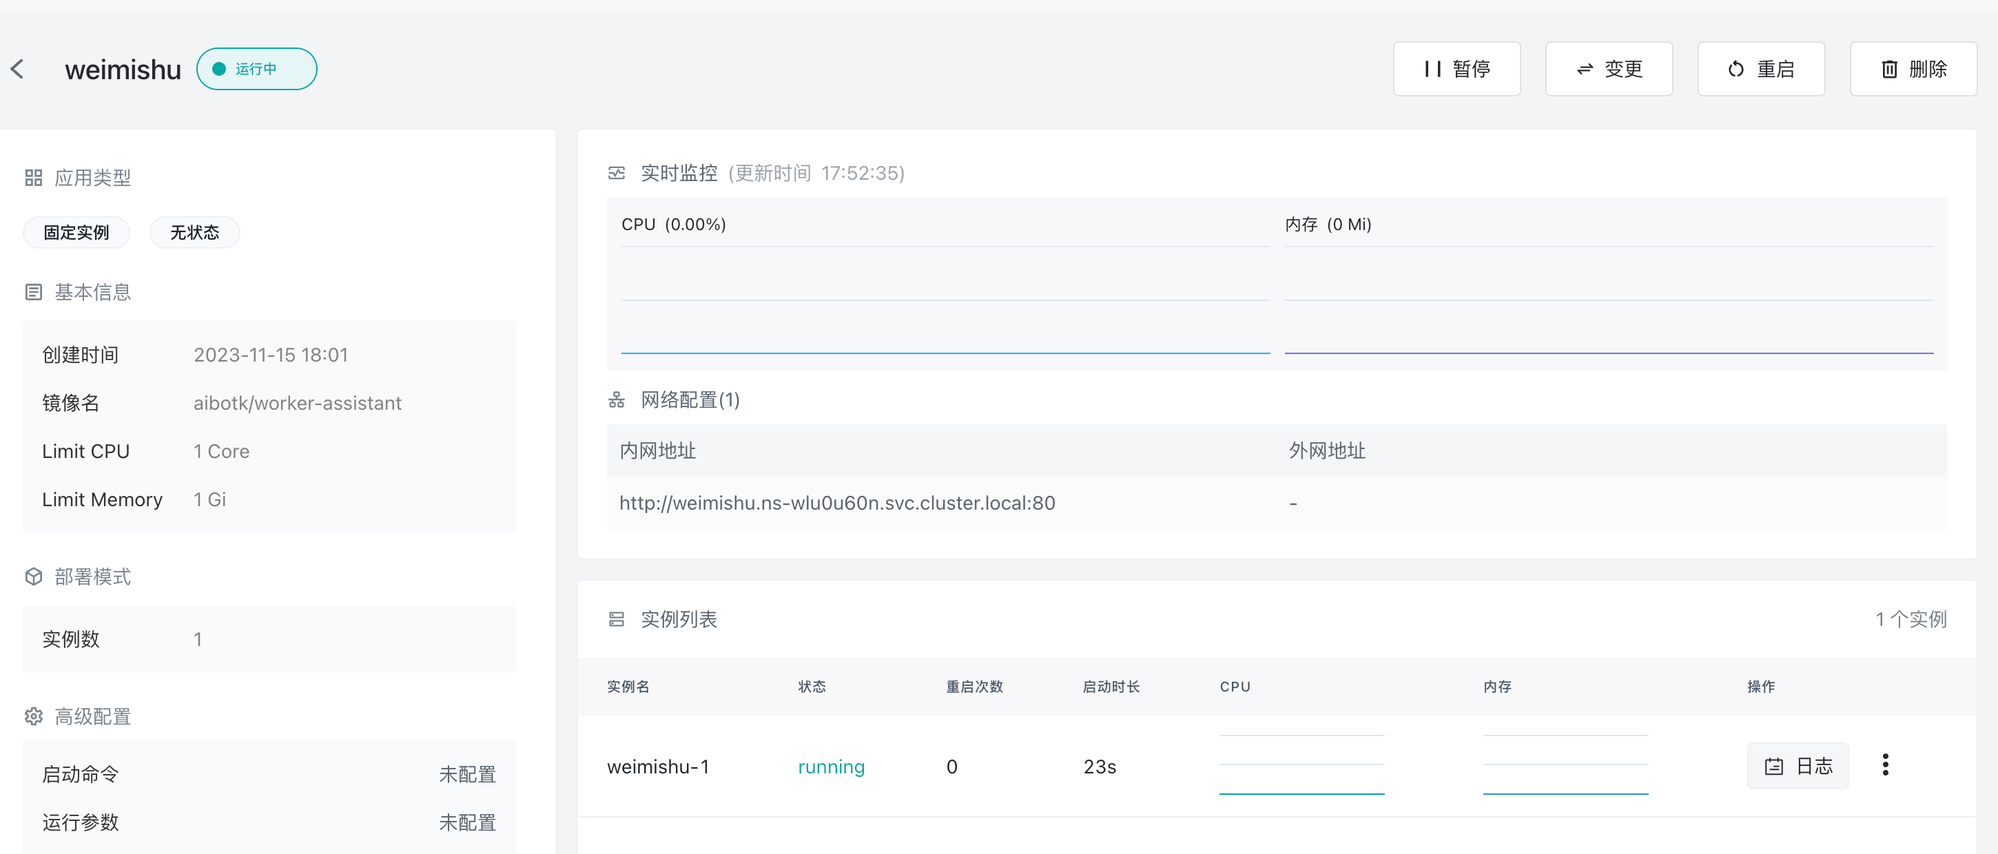The width and height of the screenshot is (1998, 854).
Task: Select the 无状态 tag
Action: (x=194, y=232)
